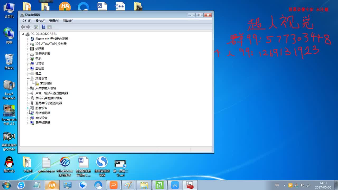Select the MindVision演示程序 desktop icon
The width and height of the screenshot is (338, 190).
click(x=65, y=167)
